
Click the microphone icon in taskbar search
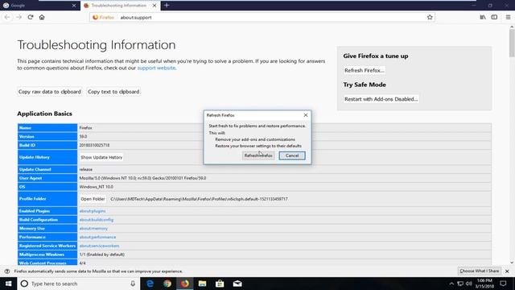click(x=133, y=284)
